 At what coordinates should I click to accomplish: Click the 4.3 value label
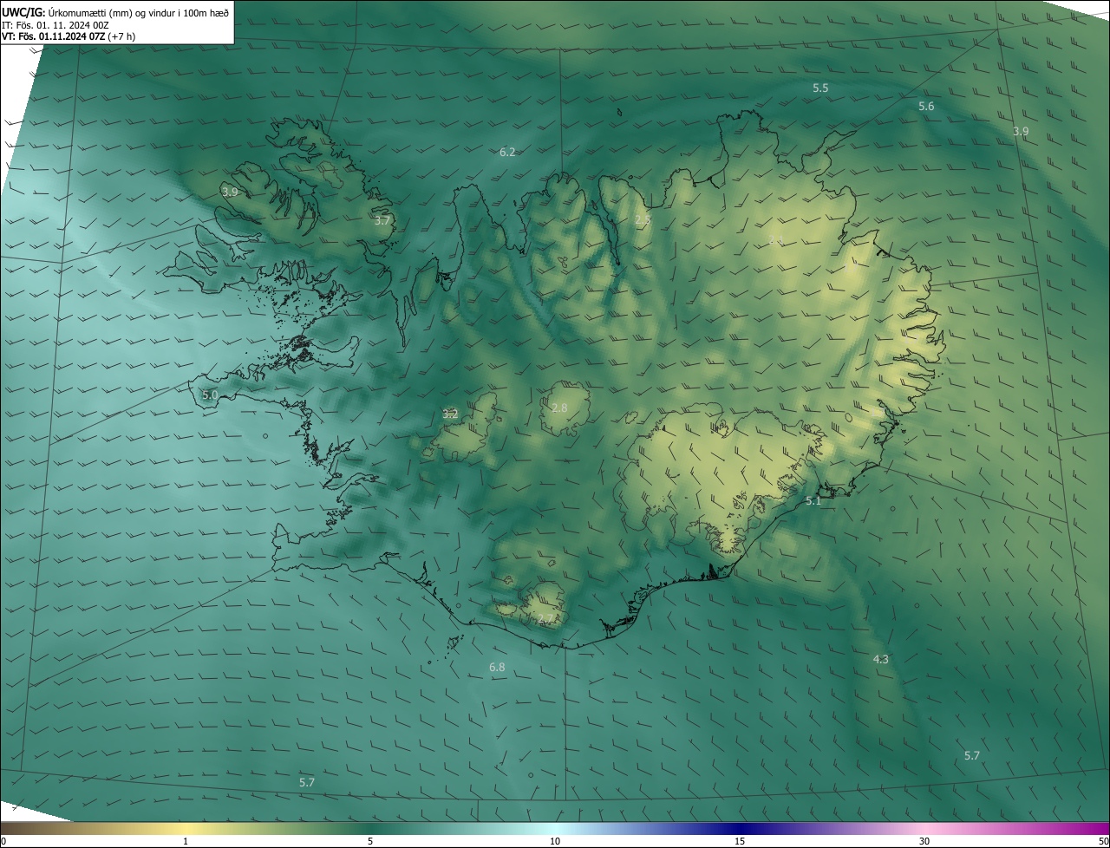(880, 660)
